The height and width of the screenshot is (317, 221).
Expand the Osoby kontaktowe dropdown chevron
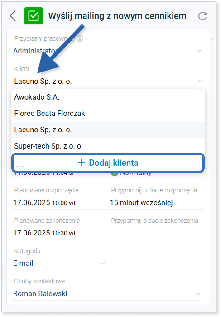pyautogui.click(x=198, y=293)
